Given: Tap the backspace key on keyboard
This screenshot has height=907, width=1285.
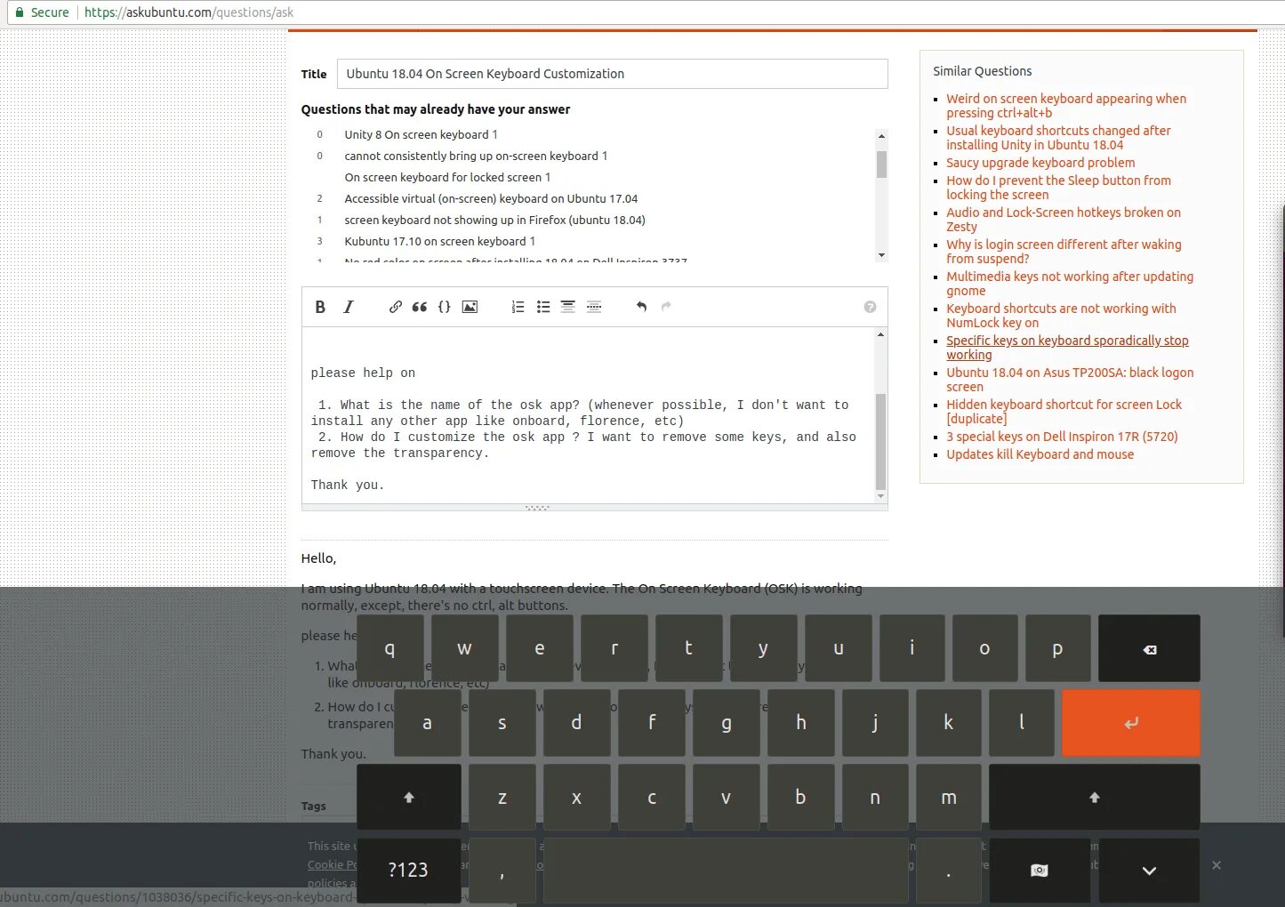Looking at the screenshot, I should pos(1149,648).
